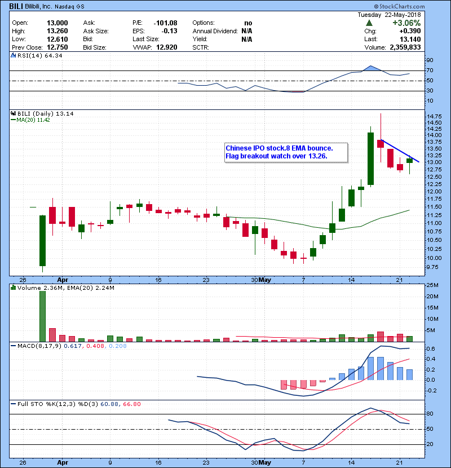Click the EPS value "-0.13"
Viewport: 451px width, 468px height.
pyautogui.click(x=170, y=31)
